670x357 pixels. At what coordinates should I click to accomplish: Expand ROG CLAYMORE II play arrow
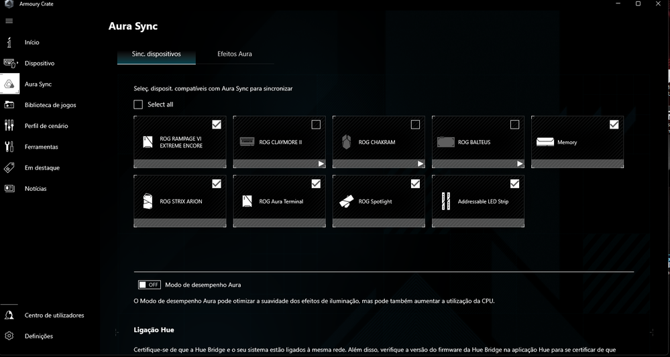321,164
